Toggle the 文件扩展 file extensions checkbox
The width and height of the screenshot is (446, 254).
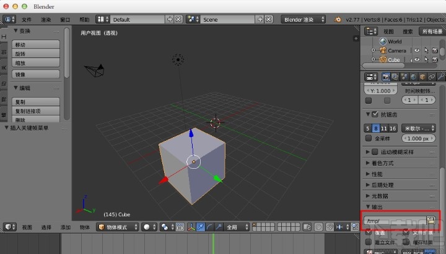point(406,232)
